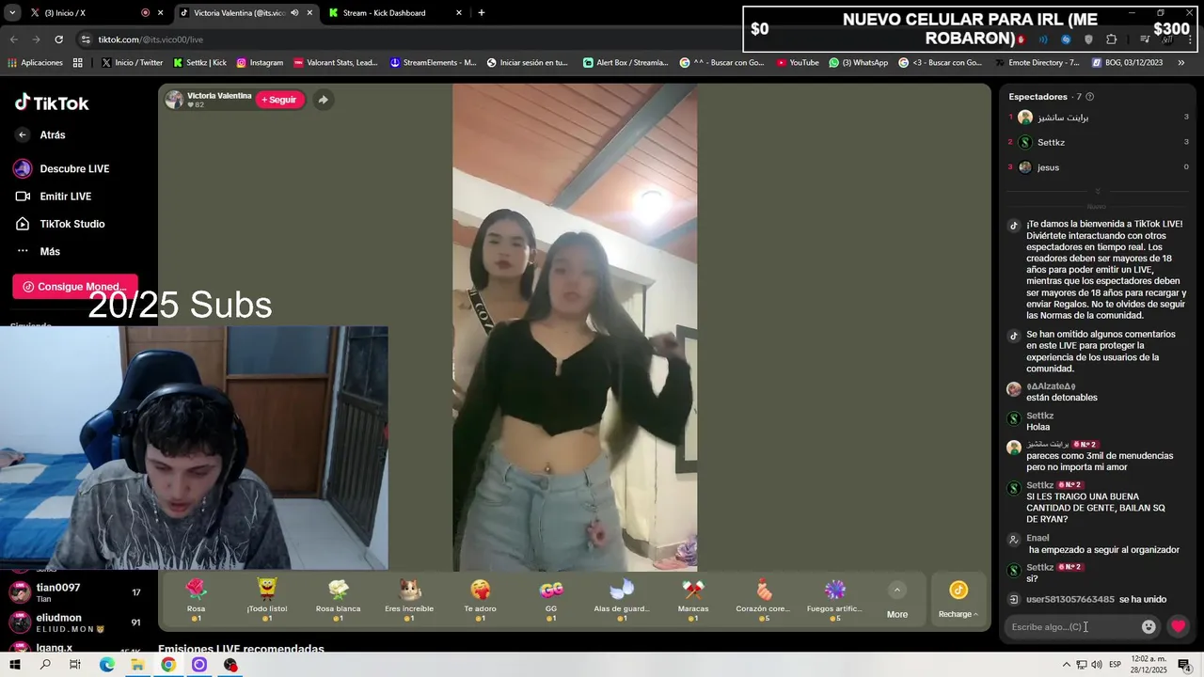Send the ¡Todo listo! gift

click(x=267, y=600)
